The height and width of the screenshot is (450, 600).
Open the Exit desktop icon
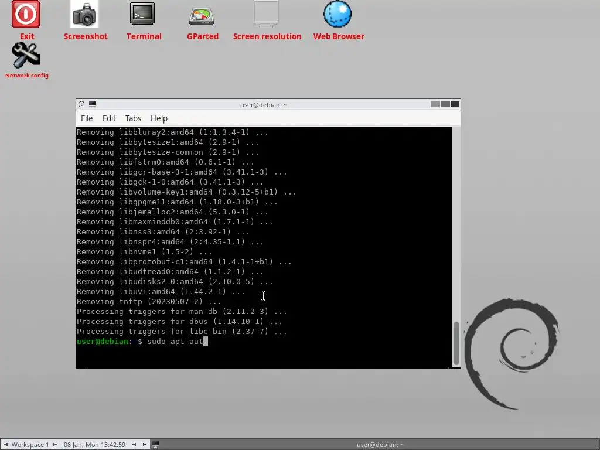coord(26,15)
